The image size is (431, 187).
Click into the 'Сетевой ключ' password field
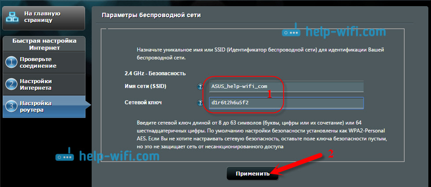(x=286, y=103)
